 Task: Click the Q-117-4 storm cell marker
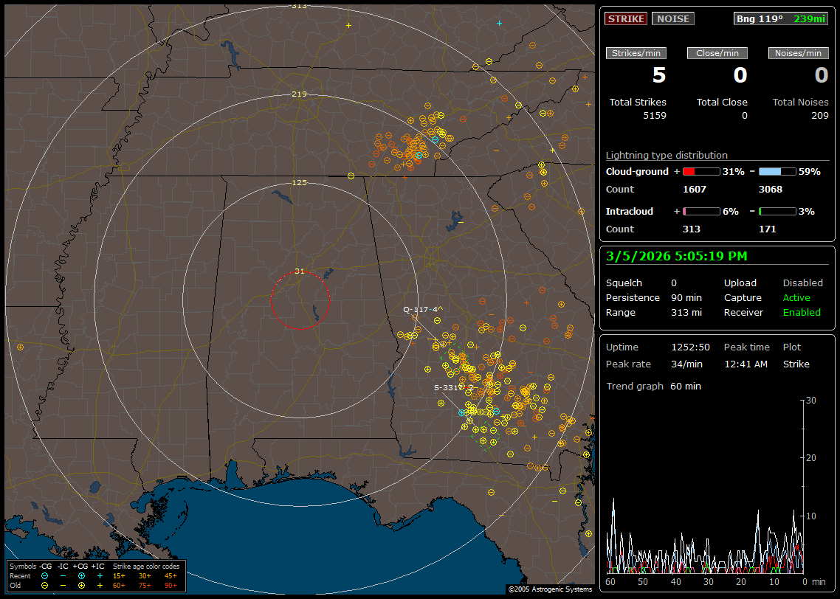click(x=420, y=309)
